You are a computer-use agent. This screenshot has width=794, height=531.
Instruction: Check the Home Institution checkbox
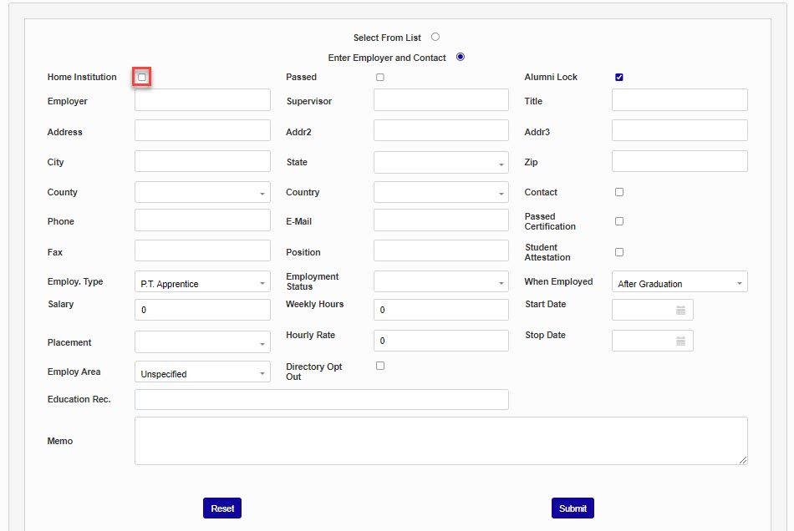[x=142, y=78]
